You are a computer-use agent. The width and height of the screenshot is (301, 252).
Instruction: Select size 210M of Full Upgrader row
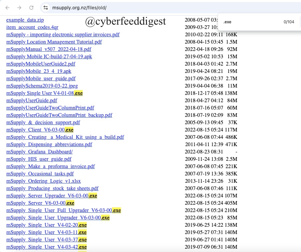coord(231,210)
